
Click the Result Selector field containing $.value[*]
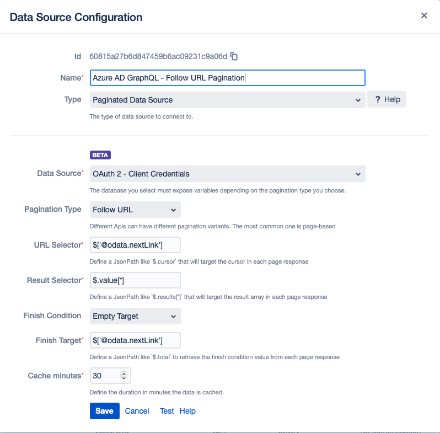coord(135,280)
